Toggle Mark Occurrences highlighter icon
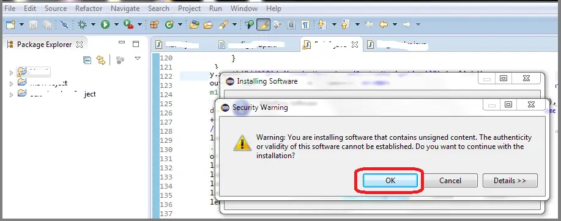Viewport: 561px width, 221px height. tap(263, 24)
